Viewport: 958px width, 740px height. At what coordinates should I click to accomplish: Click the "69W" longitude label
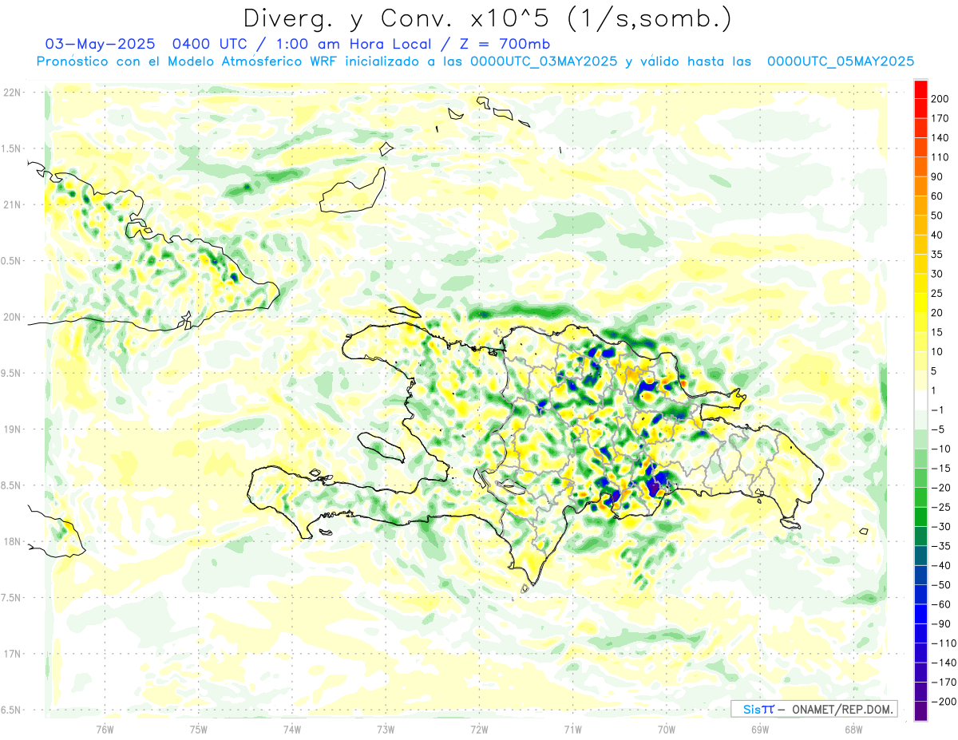click(760, 730)
